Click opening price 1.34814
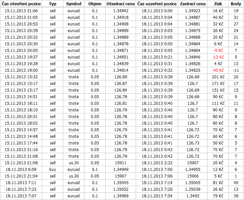The width and height of the screenshot is (244, 200). pos(121,70)
